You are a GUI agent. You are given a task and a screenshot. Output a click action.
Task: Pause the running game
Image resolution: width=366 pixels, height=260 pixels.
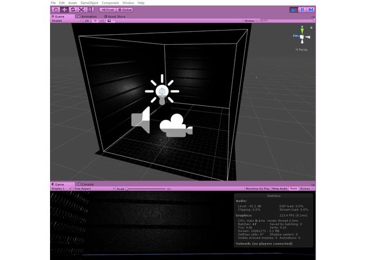[x=302, y=10]
